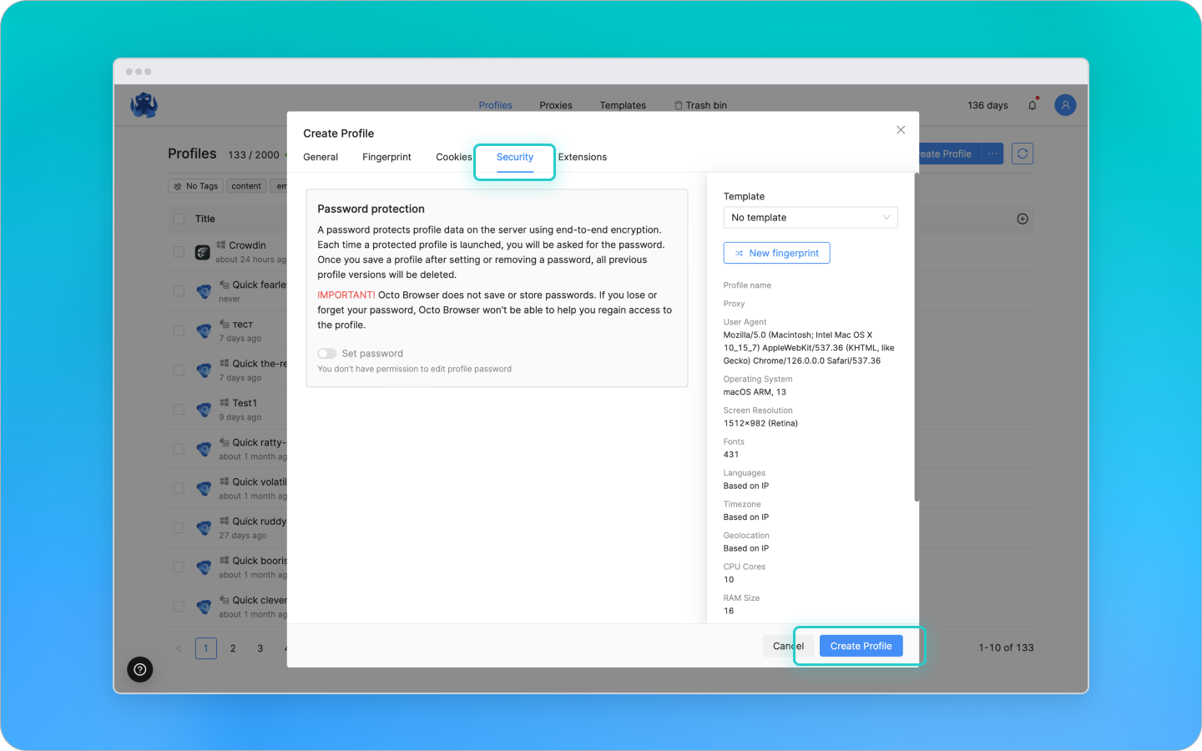Open help via the question mark icon
This screenshot has width=1202, height=751.
point(139,669)
